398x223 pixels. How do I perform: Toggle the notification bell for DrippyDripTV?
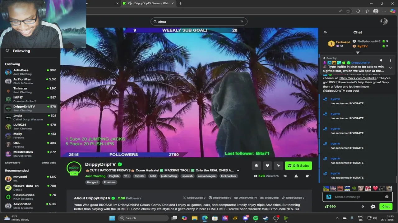tap(256, 166)
